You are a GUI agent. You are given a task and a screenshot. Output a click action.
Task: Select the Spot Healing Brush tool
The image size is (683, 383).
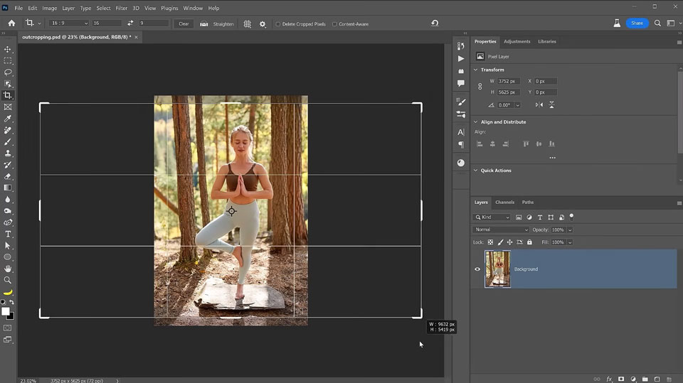(x=8, y=130)
